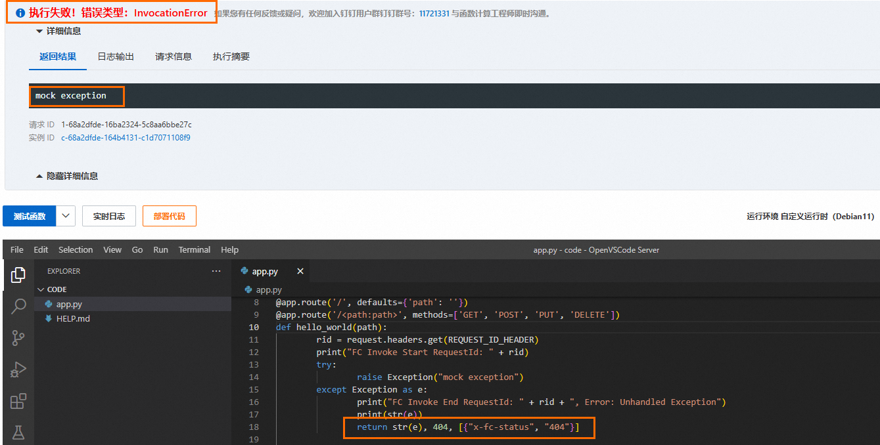The width and height of the screenshot is (880, 445).
Task: Click the 部署代码 button
Action: tap(169, 216)
